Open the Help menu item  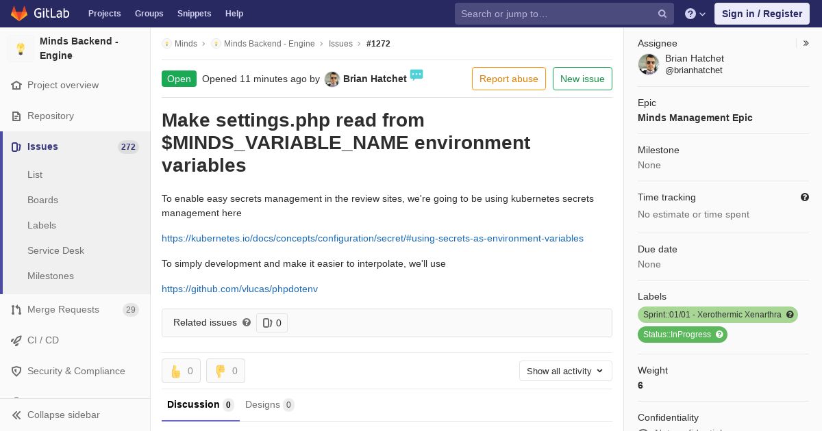click(x=234, y=14)
